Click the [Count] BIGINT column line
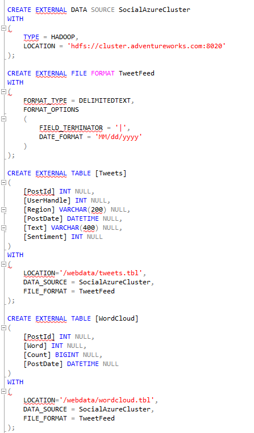254x433 pixels. pyautogui.click(x=63, y=355)
